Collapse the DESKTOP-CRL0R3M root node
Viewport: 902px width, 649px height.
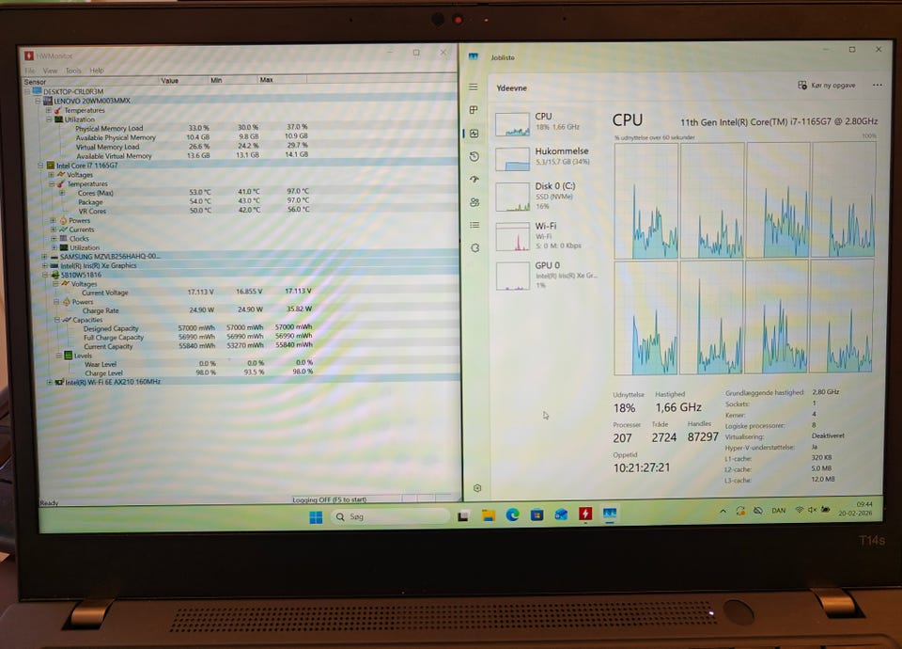(27, 91)
